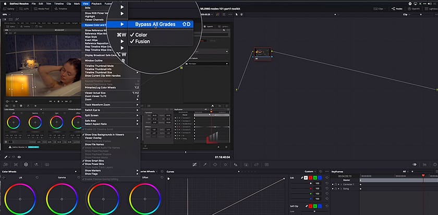
Task: Select Primaries/Log Color Wheels entry
Action: [111, 88]
